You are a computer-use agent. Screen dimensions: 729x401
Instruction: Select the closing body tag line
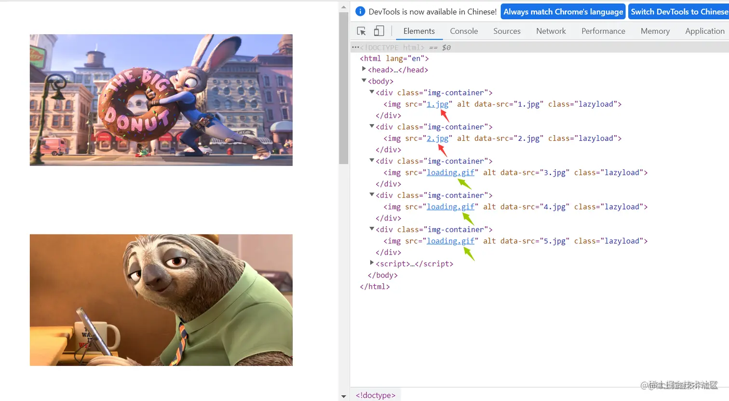tap(383, 275)
